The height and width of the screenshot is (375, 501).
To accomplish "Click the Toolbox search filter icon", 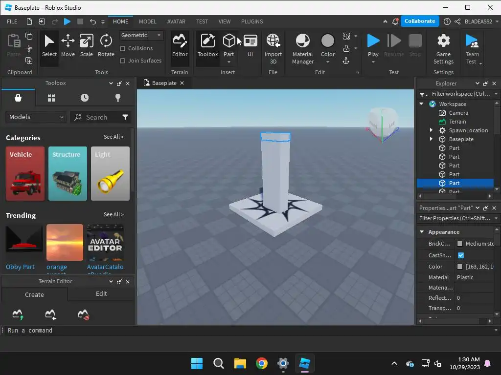I will [x=125, y=117].
